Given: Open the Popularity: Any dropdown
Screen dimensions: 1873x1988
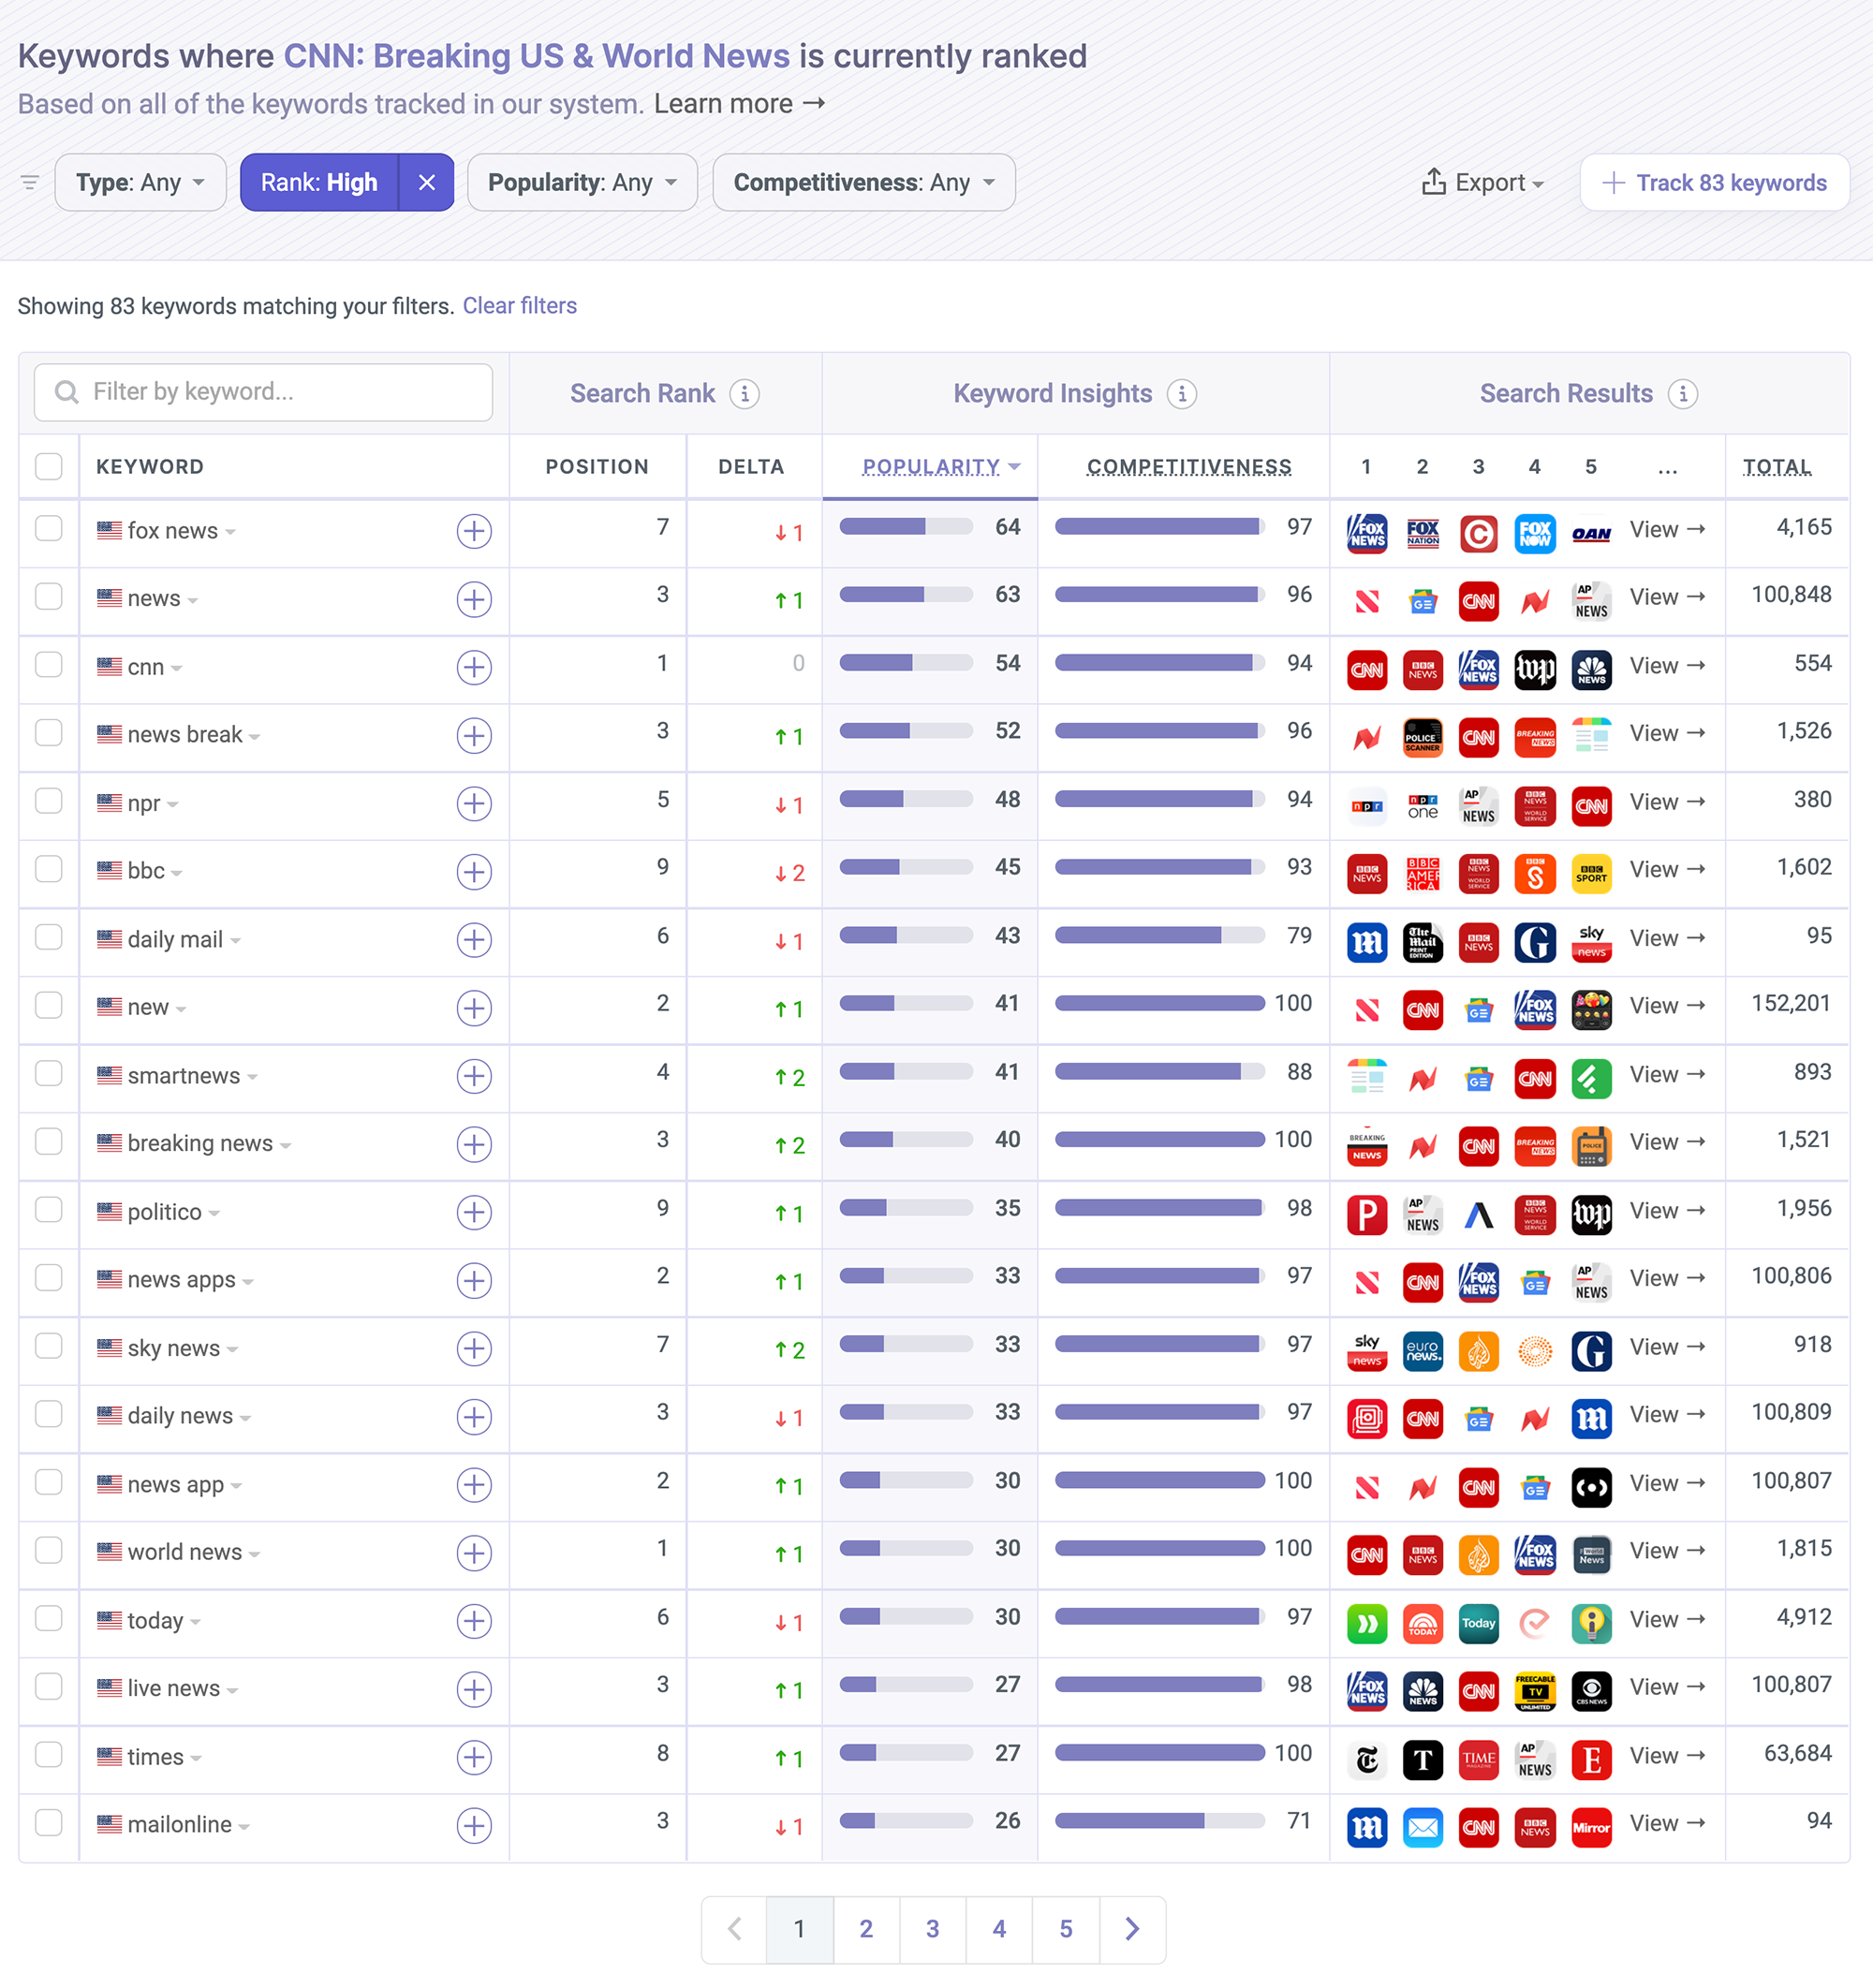Looking at the screenshot, I should [582, 182].
